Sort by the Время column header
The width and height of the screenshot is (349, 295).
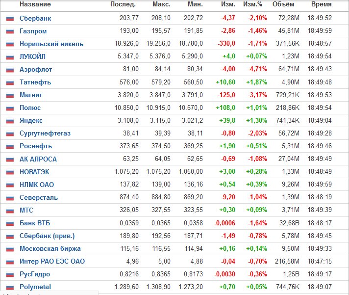click(x=322, y=4)
